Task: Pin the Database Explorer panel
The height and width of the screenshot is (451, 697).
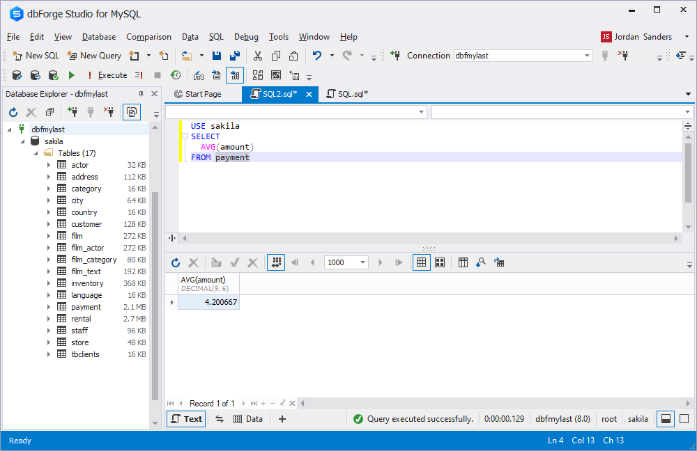Action: [x=141, y=94]
